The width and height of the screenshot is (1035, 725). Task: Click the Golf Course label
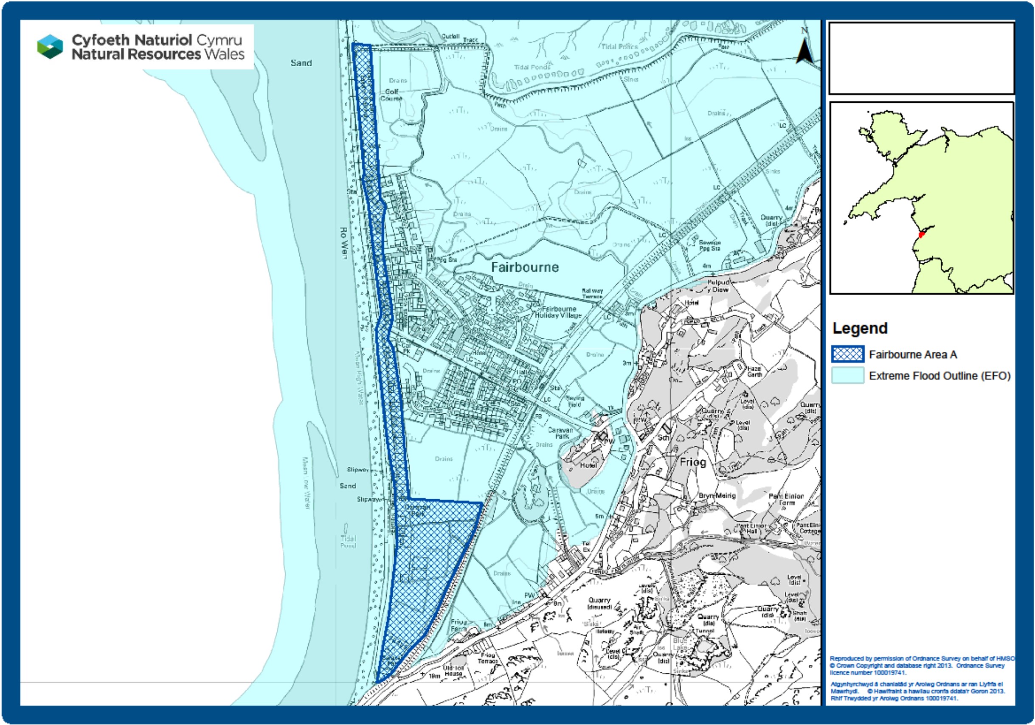(x=391, y=95)
